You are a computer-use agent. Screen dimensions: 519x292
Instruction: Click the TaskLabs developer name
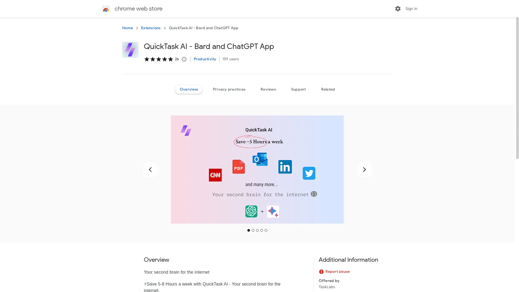pyautogui.click(x=327, y=287)
